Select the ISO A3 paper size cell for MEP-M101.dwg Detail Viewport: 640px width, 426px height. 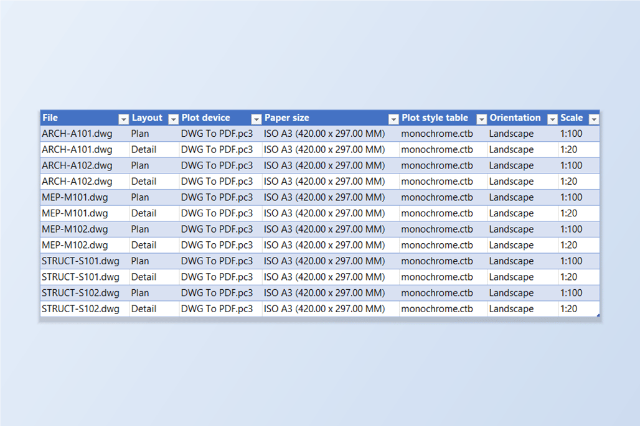(330, 213)
